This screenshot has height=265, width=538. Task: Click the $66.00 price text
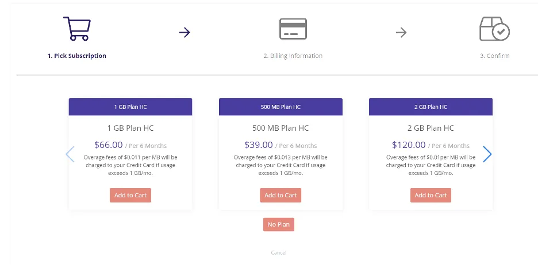click(x=109, y=145)
